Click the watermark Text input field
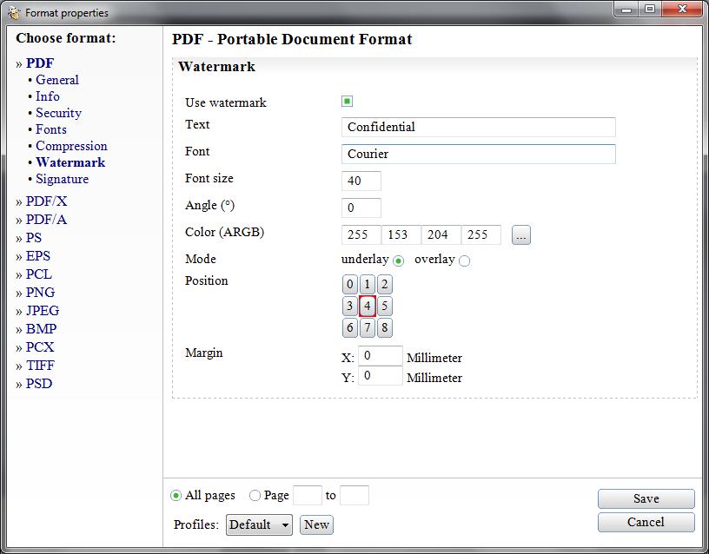Viewport: 709px width, 554px height. [x=478, y=127]
